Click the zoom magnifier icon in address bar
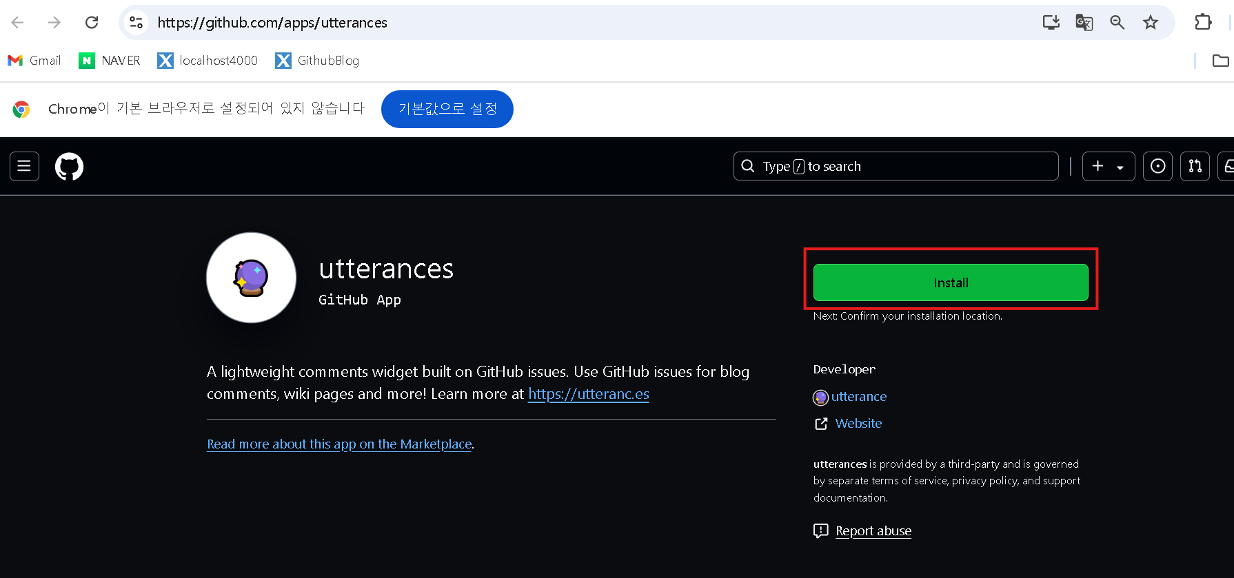Image resolution: width=1234 pixels, height=578 pixels. coord(1117,23)
